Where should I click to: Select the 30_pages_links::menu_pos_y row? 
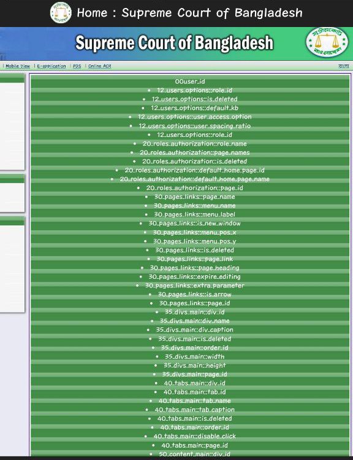click(195, 241)
